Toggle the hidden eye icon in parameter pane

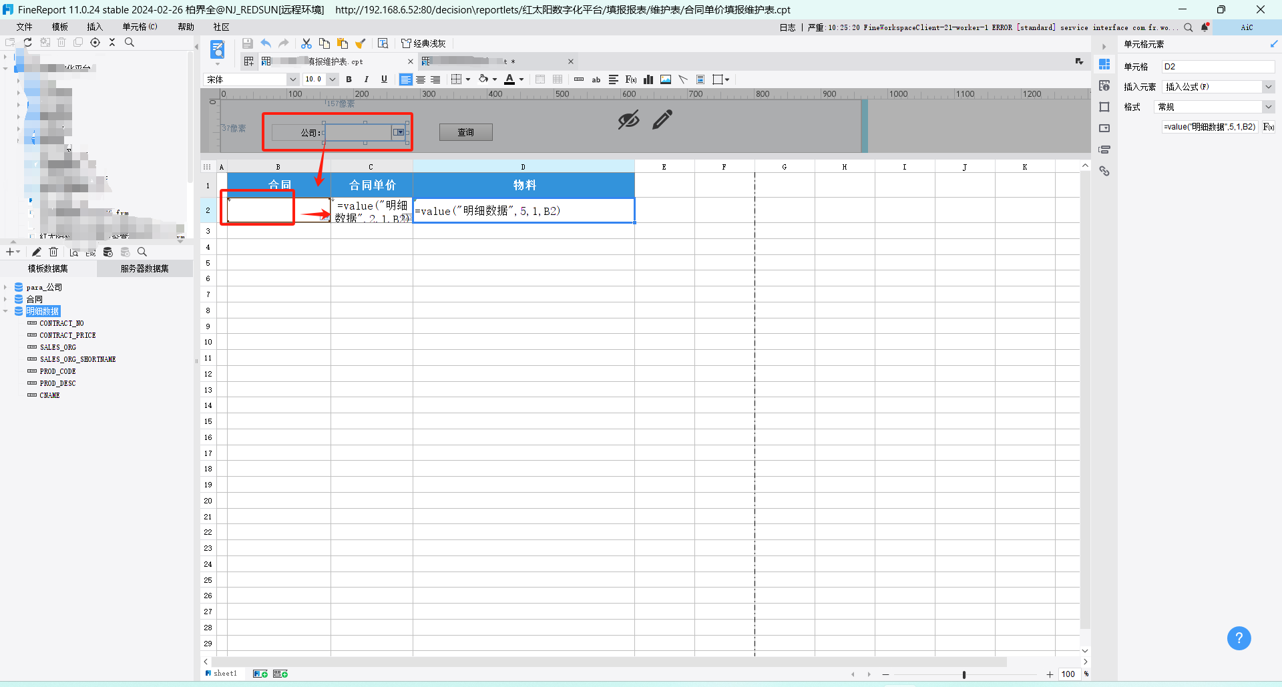coord(628,120)
